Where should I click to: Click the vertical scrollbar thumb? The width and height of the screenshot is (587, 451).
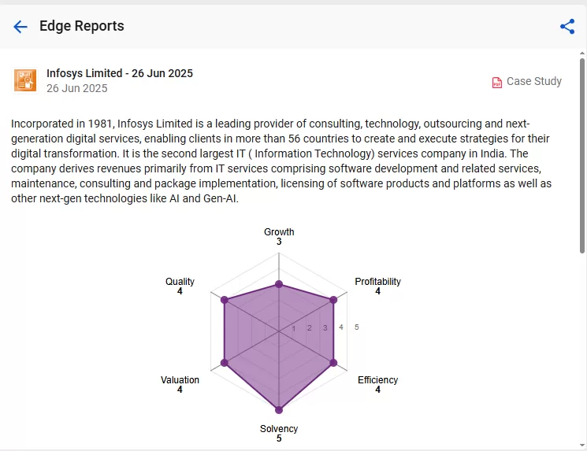[582, 156]
